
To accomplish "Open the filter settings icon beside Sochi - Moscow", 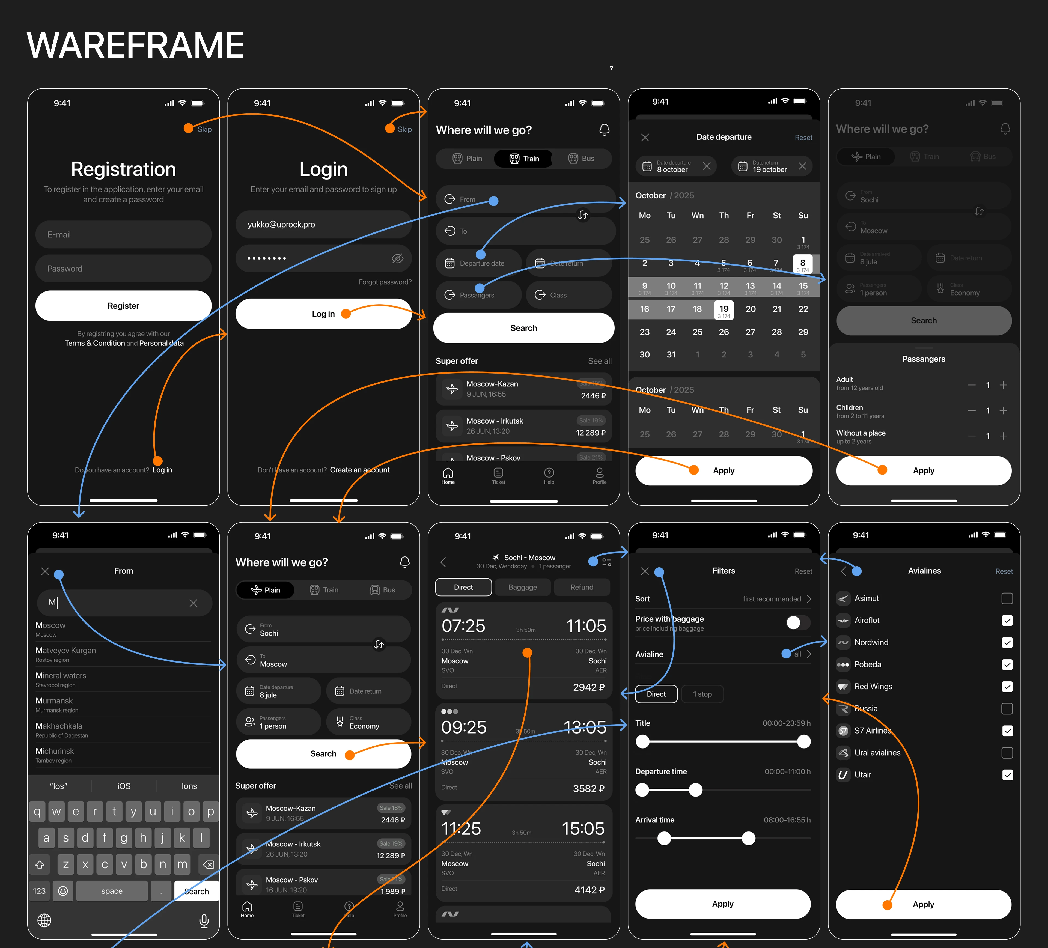I will point(607,562).
